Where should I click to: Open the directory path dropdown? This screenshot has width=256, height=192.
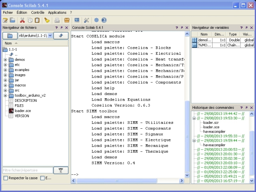click(x=50, y=35)
